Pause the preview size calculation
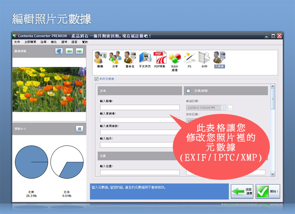The height and width of the screenshot is (214, 295). 80,129
